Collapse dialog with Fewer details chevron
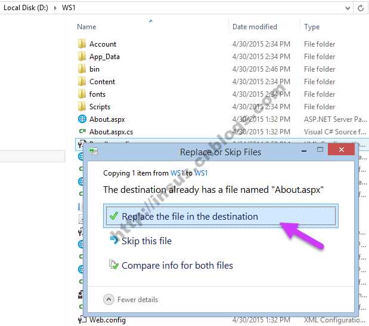This screenshot has height=326, width=369. coord(108,300)
